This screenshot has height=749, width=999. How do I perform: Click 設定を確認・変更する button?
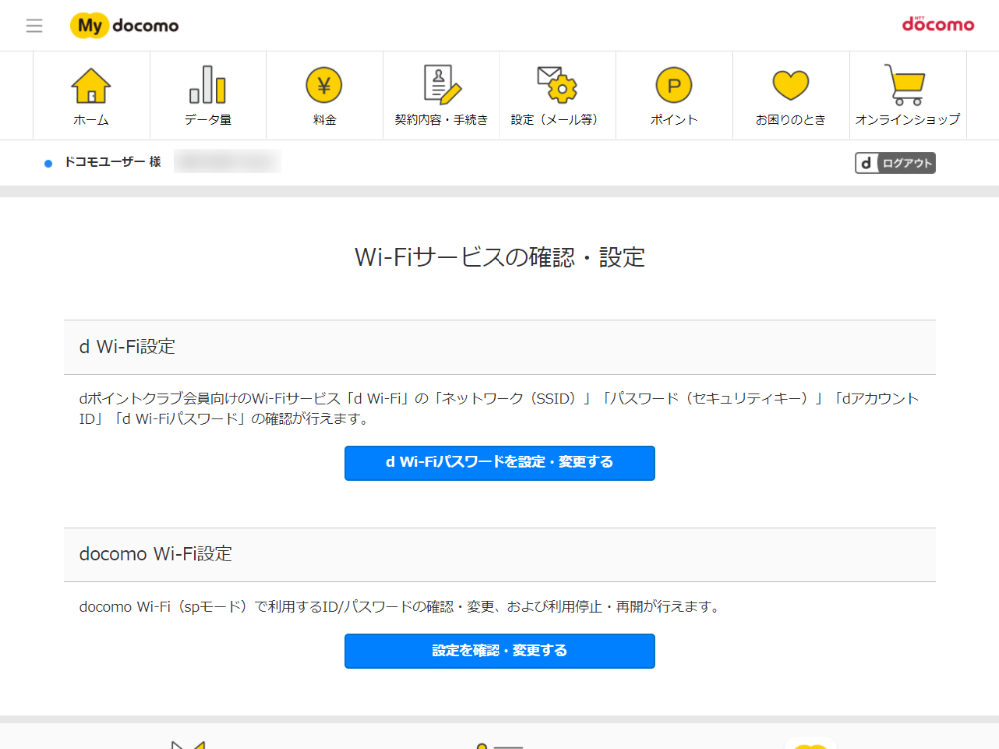coord(499,651)
